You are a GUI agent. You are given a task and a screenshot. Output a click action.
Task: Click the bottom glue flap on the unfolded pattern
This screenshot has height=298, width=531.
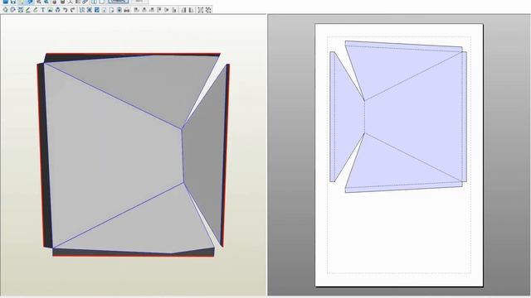click(403, 187)
